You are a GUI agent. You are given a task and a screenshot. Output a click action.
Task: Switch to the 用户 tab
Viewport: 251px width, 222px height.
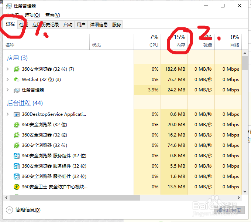pos(81,24)
